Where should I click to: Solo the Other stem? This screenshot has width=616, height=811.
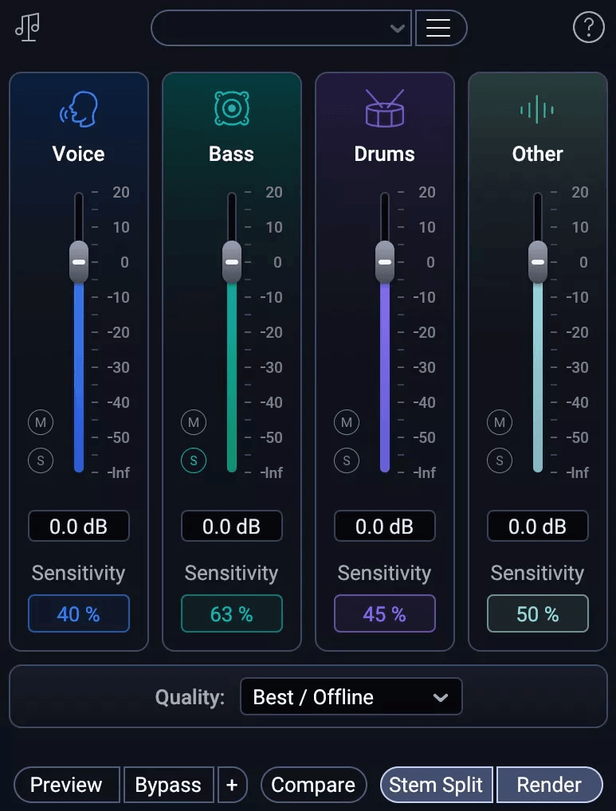500,460
